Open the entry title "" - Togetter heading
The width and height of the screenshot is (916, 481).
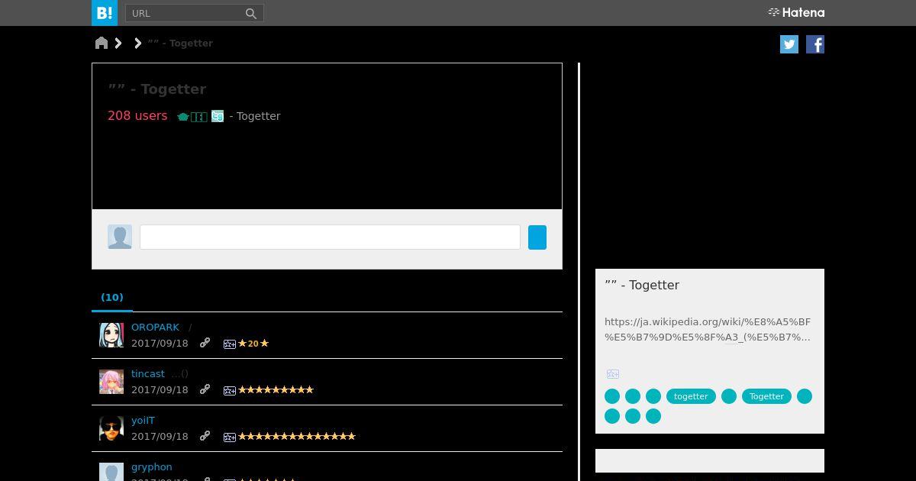[157, 89]
